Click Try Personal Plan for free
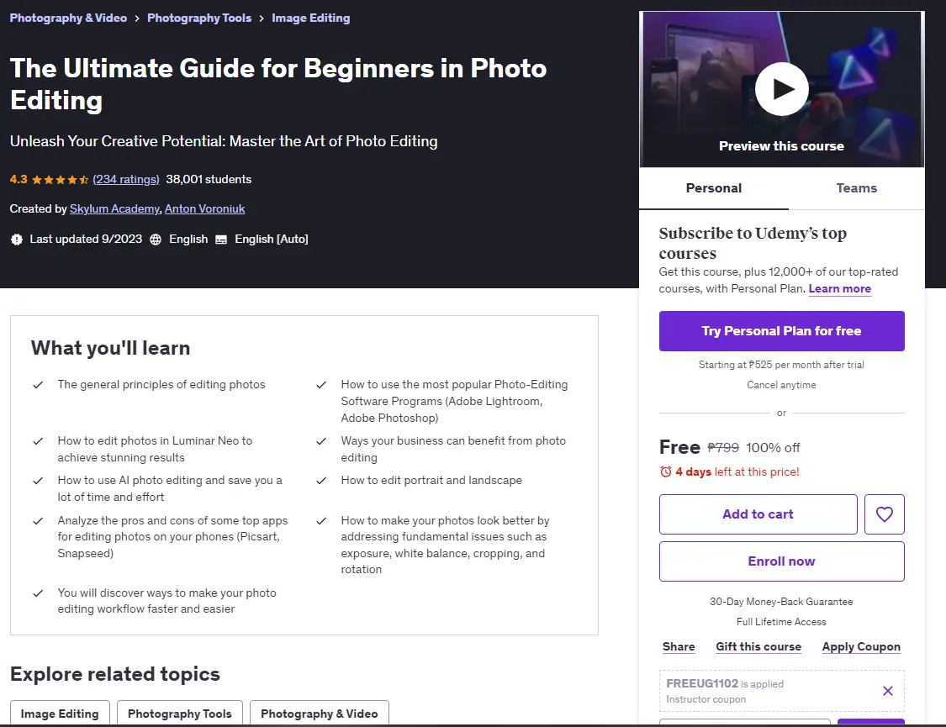946x727 pixels. [781, 331]
